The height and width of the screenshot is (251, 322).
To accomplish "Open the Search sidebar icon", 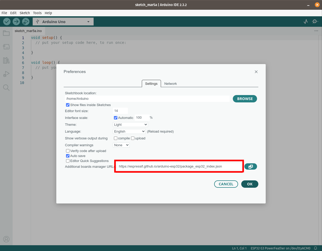I will click(6, 88).
